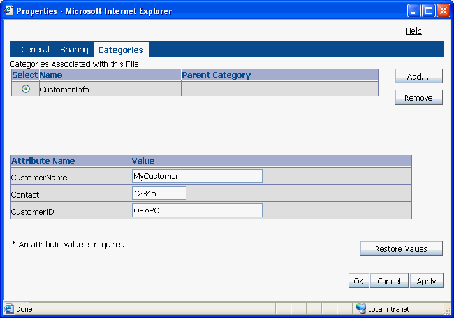Switch to the General tab
Image resolution: width=454 pixels, height=318 pixels.
pos(35,50)
